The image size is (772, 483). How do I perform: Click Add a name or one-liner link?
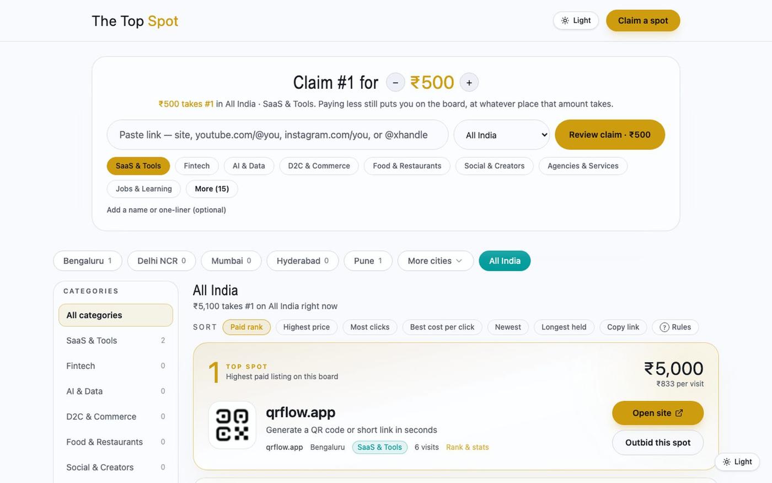coord(167,210)
